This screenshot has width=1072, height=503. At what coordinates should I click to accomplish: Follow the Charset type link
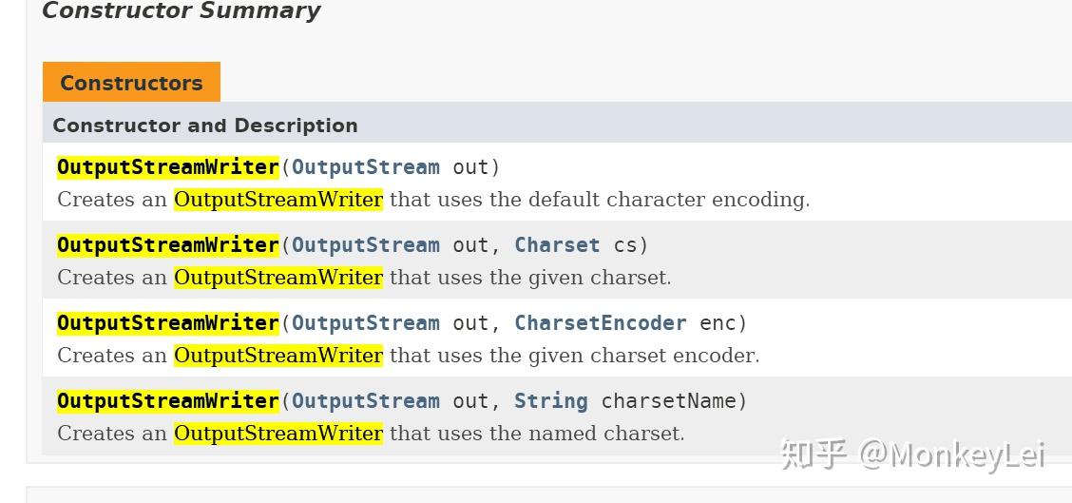pos(557,245)
